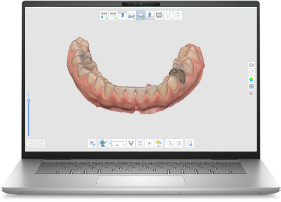Click the vertical blue zoom slider handle
The image size is (281, 202).
[29, 101]
